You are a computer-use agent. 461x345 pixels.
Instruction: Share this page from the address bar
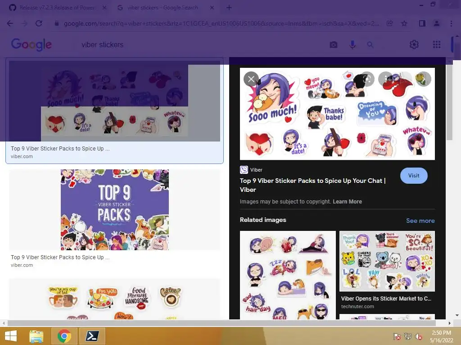[x=389, y=23]
